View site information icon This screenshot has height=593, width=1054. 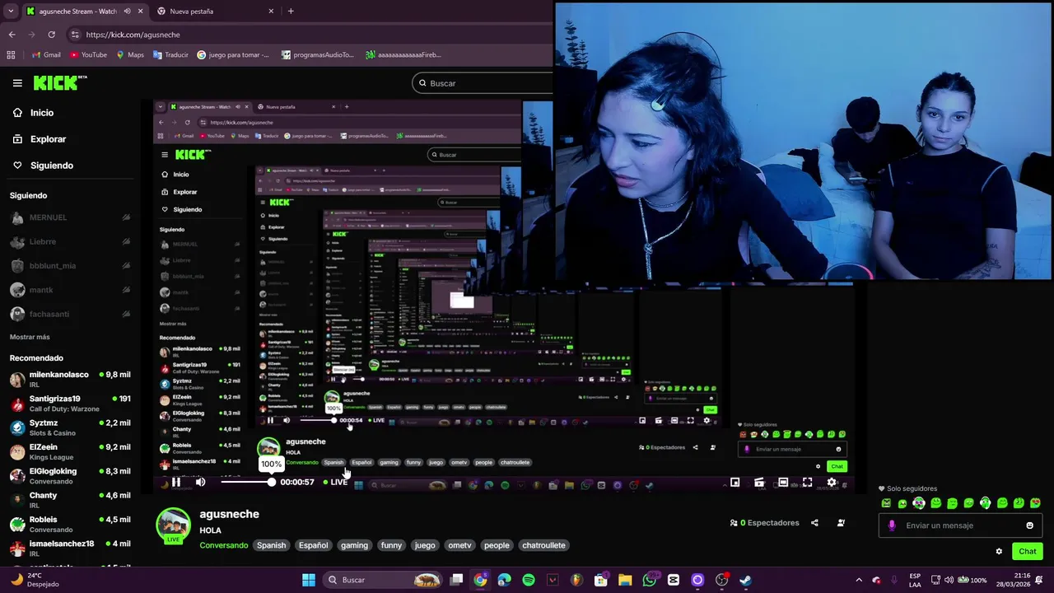point(75,35)
